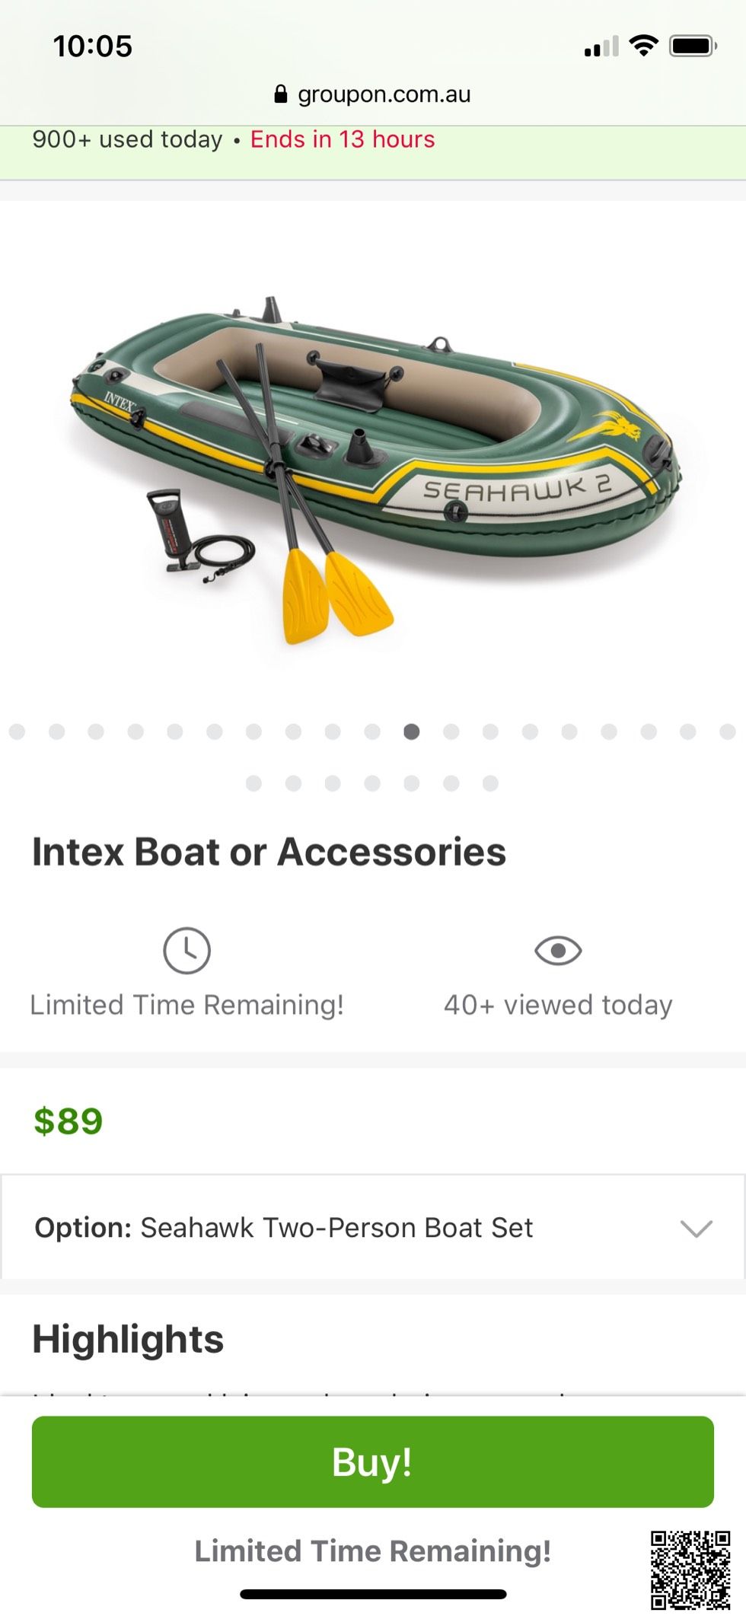Tap the QR code in bottom corner

pyautogui.click(x=690, y=1570)
